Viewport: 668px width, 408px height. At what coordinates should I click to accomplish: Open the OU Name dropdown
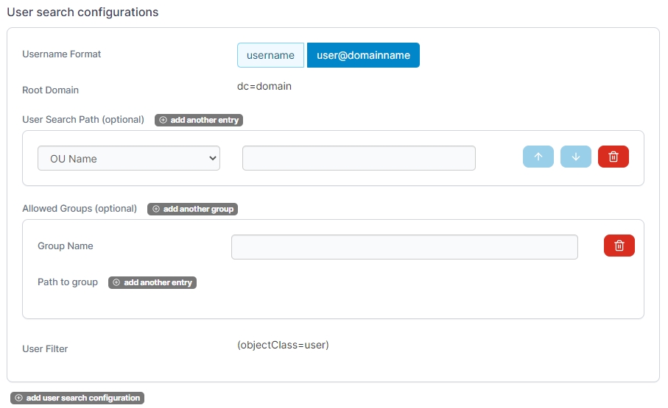(129, 158)
